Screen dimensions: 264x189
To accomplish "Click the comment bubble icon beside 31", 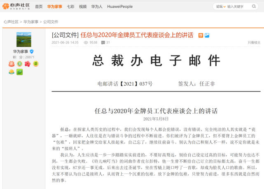I will (x=103, y=42).
